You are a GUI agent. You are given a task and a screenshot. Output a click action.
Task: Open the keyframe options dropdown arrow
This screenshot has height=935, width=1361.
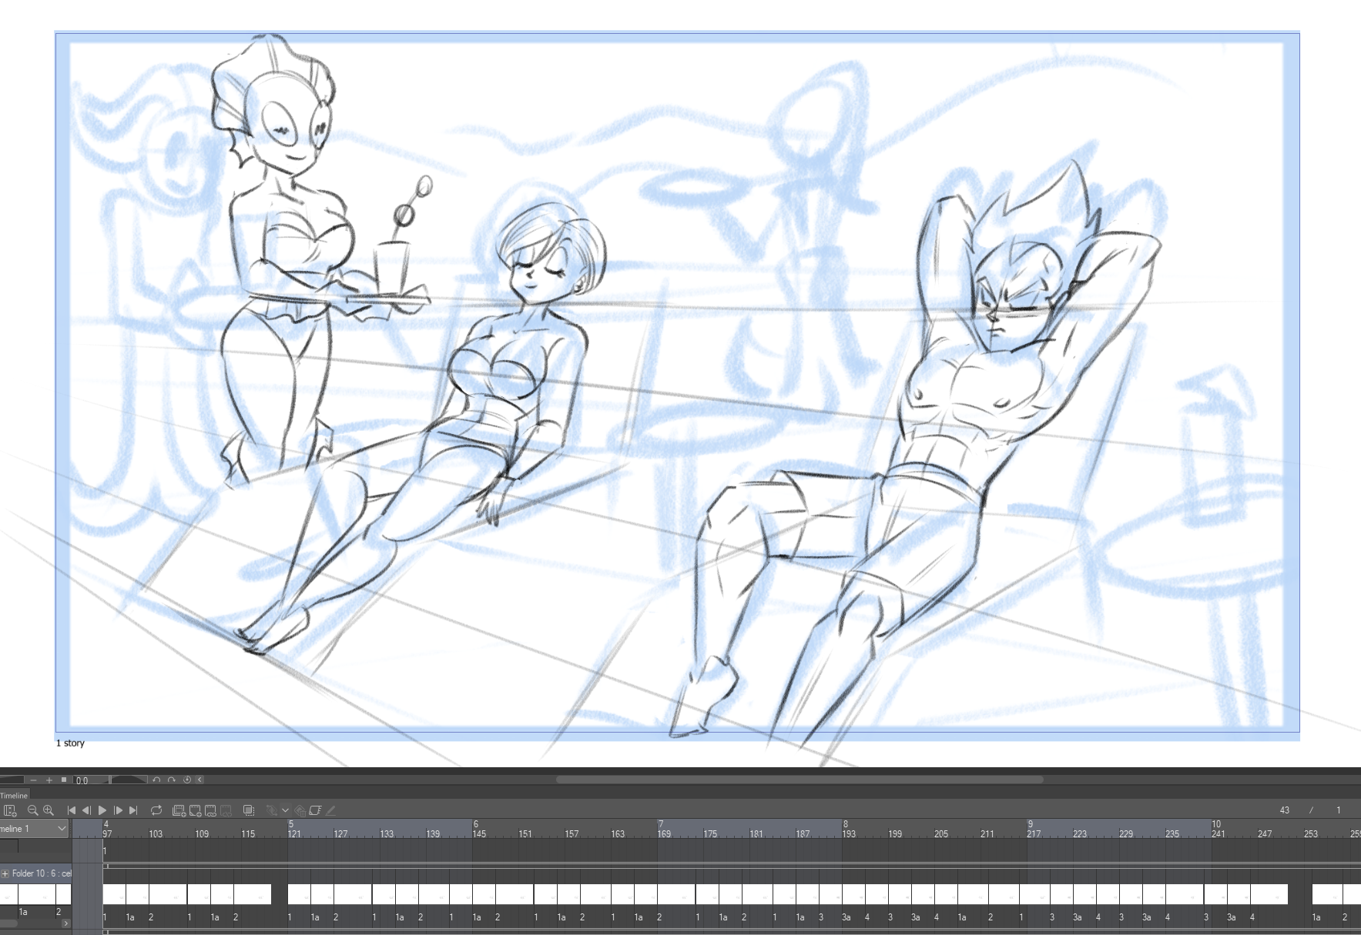tap(286, 810)
